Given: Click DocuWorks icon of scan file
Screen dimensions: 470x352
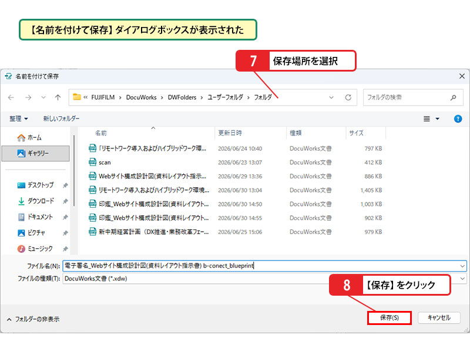Looking at the screenshot, I should pos(92,163).
